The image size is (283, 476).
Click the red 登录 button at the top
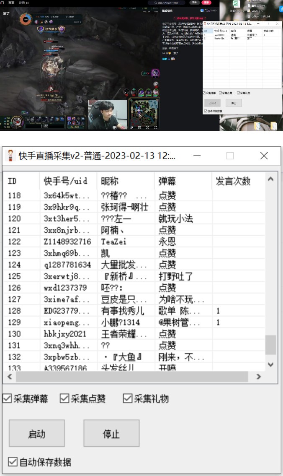[x=206, y=3]
